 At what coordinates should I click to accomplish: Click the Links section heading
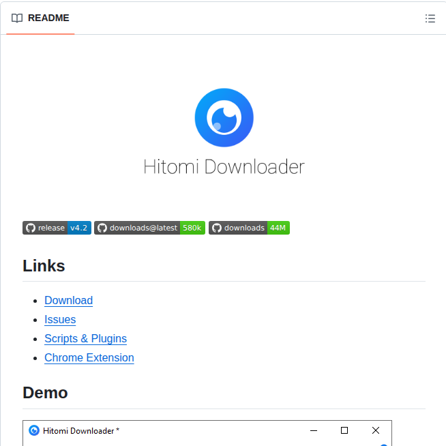pyautogui.click(x=44, y=266)
